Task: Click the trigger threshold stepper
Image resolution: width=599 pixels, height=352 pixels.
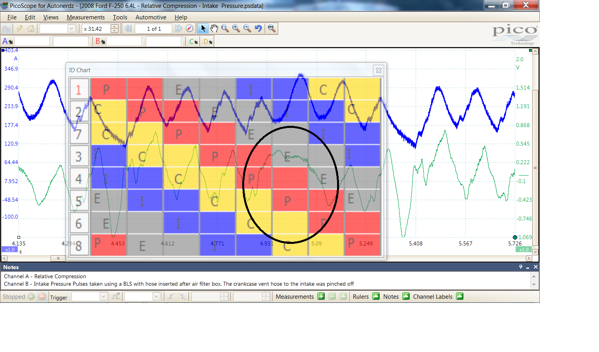Action: click(x=224, y=296)
